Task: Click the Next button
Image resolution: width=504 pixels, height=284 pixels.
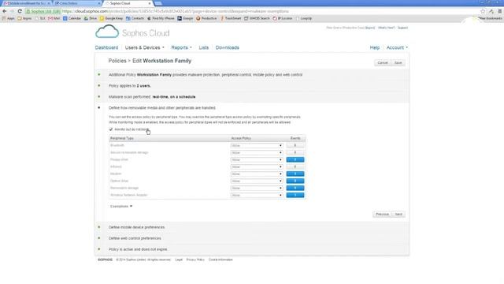Action: 398,214
